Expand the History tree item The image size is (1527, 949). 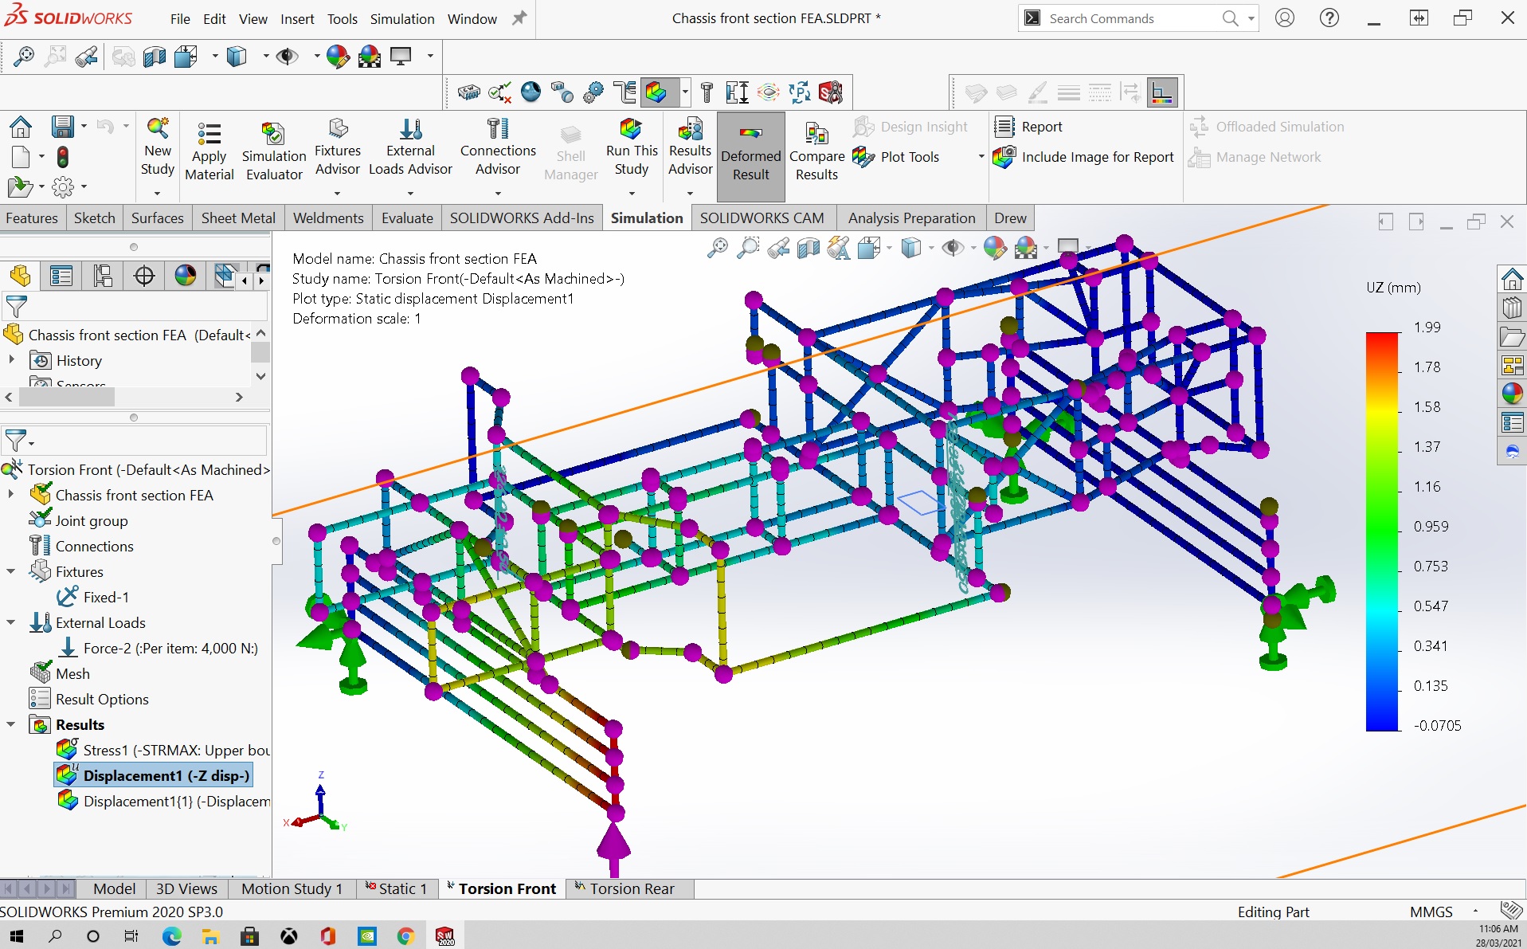pyautogui.click(x=11, y=360)
